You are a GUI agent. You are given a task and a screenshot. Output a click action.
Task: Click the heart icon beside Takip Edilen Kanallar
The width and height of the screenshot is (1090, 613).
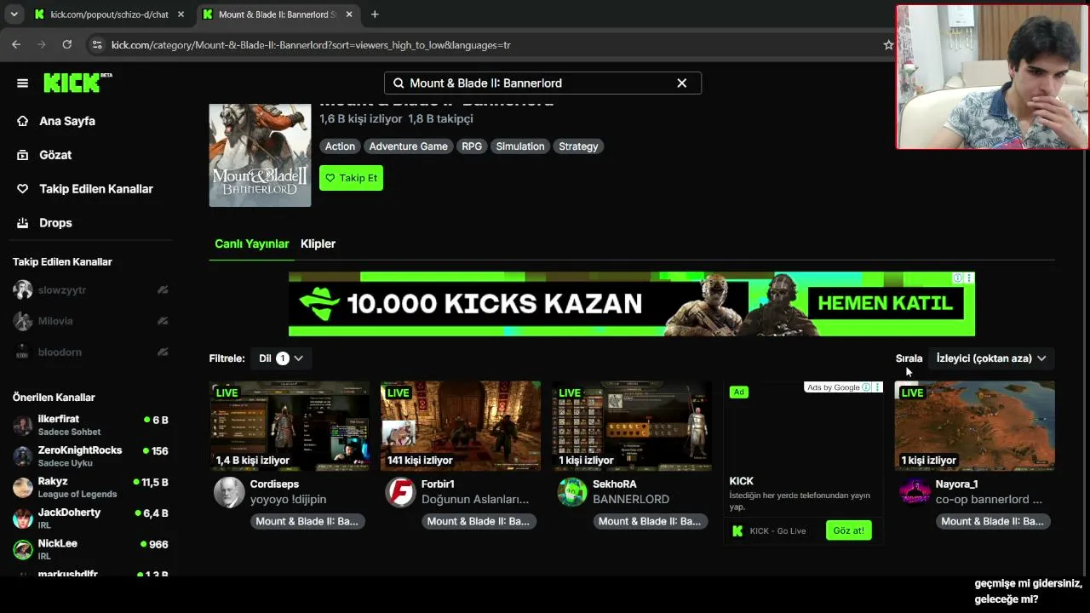click(x=23, y=189)
